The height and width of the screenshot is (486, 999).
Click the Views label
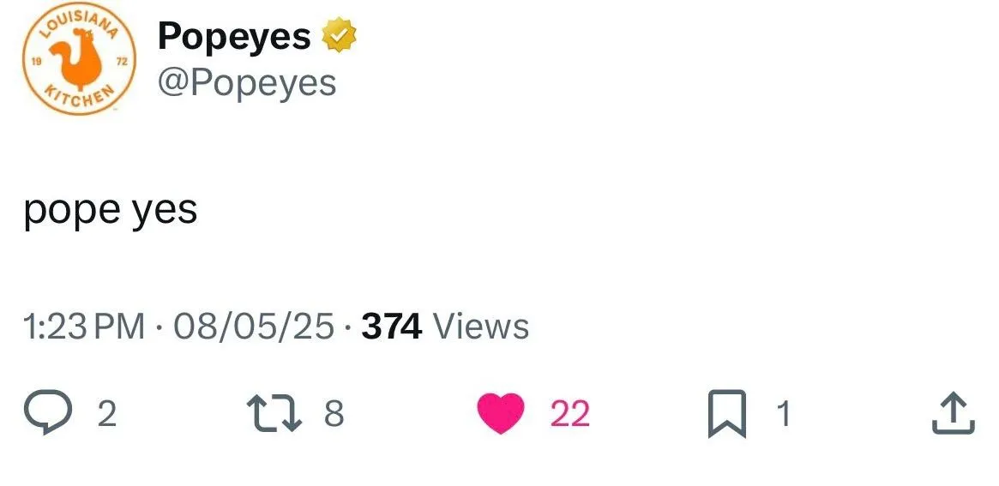click(481, 327)
